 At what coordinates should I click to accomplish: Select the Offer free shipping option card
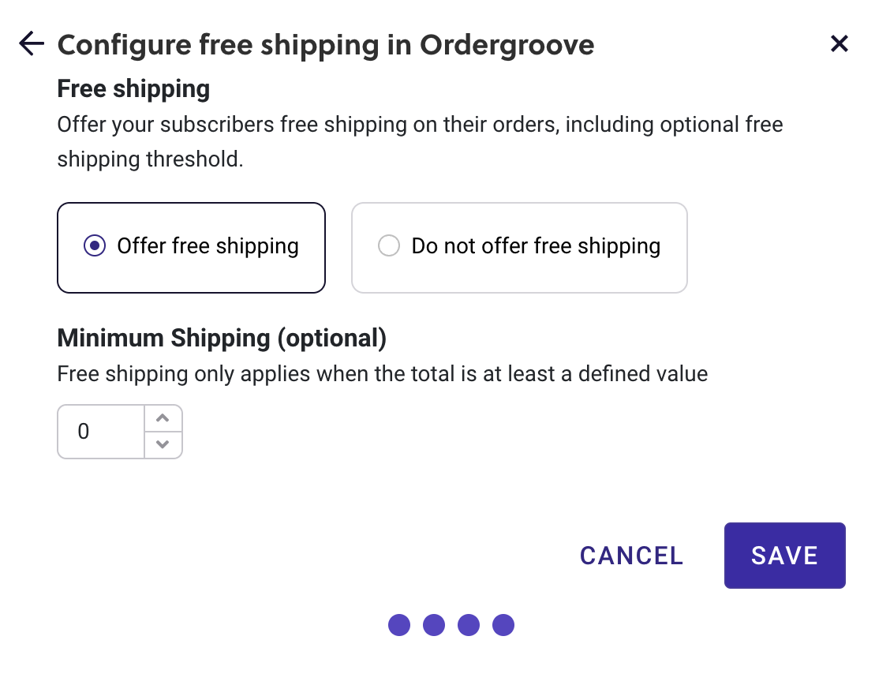tap(191, 247)
